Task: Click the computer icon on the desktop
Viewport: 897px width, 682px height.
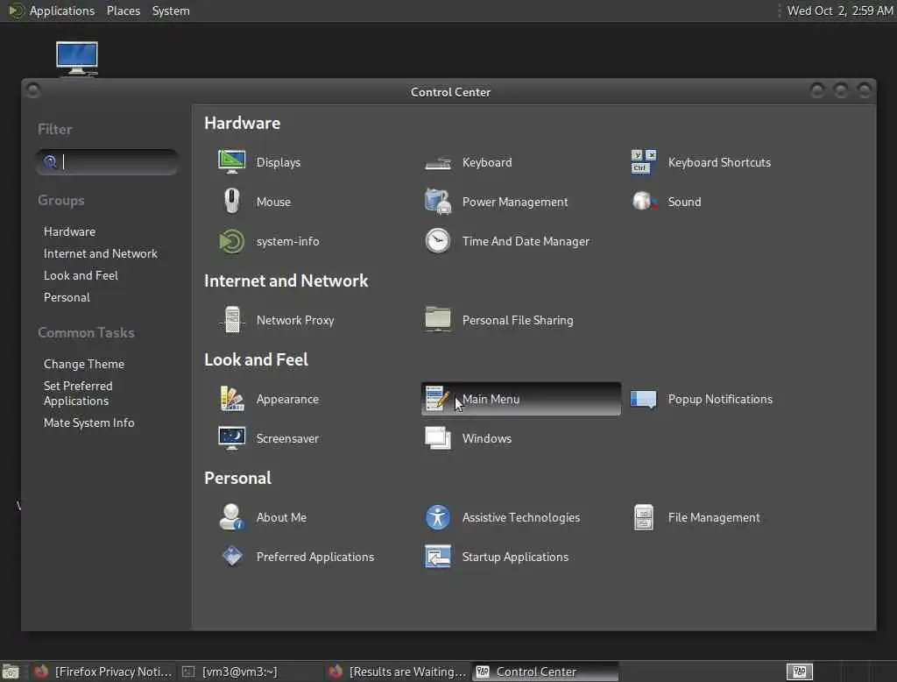Action: pos(77,58)
